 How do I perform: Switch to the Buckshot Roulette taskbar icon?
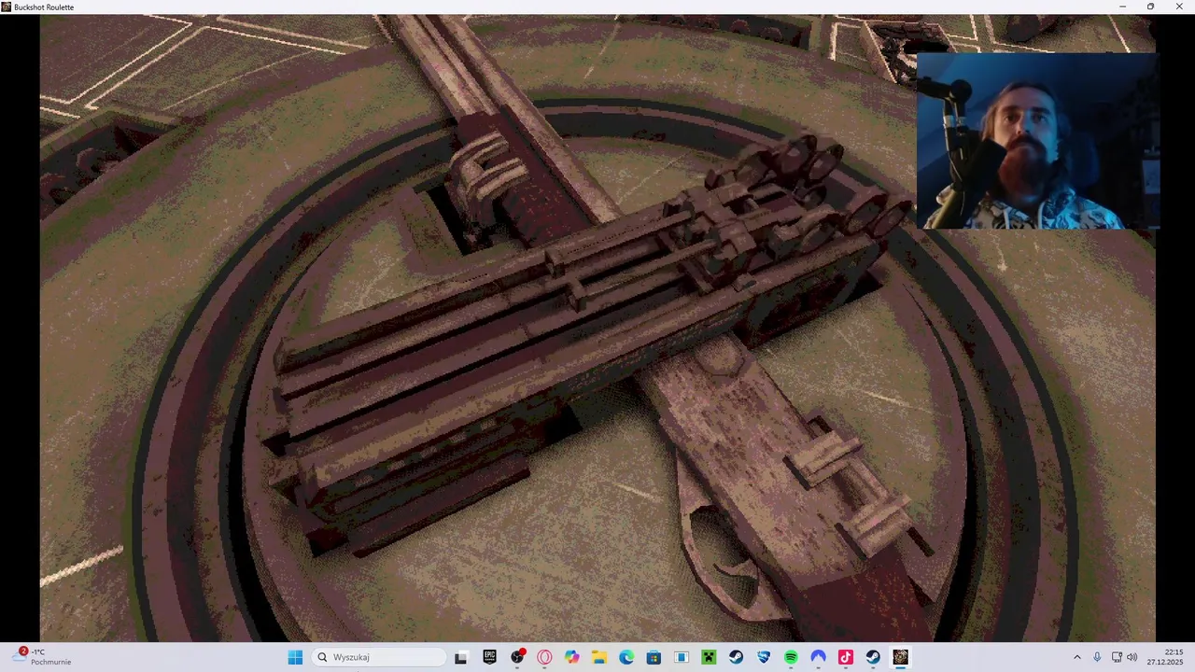900,657
